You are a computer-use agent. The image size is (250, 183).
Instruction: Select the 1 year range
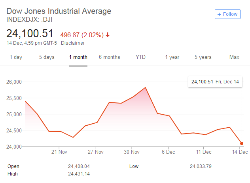tap(172, 57)
